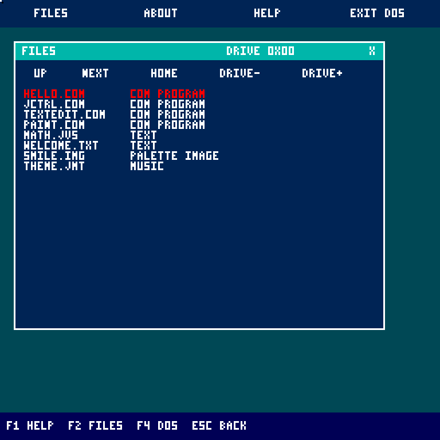
Task: Choose EXIT DOS in the top bar
Action: 377,13
